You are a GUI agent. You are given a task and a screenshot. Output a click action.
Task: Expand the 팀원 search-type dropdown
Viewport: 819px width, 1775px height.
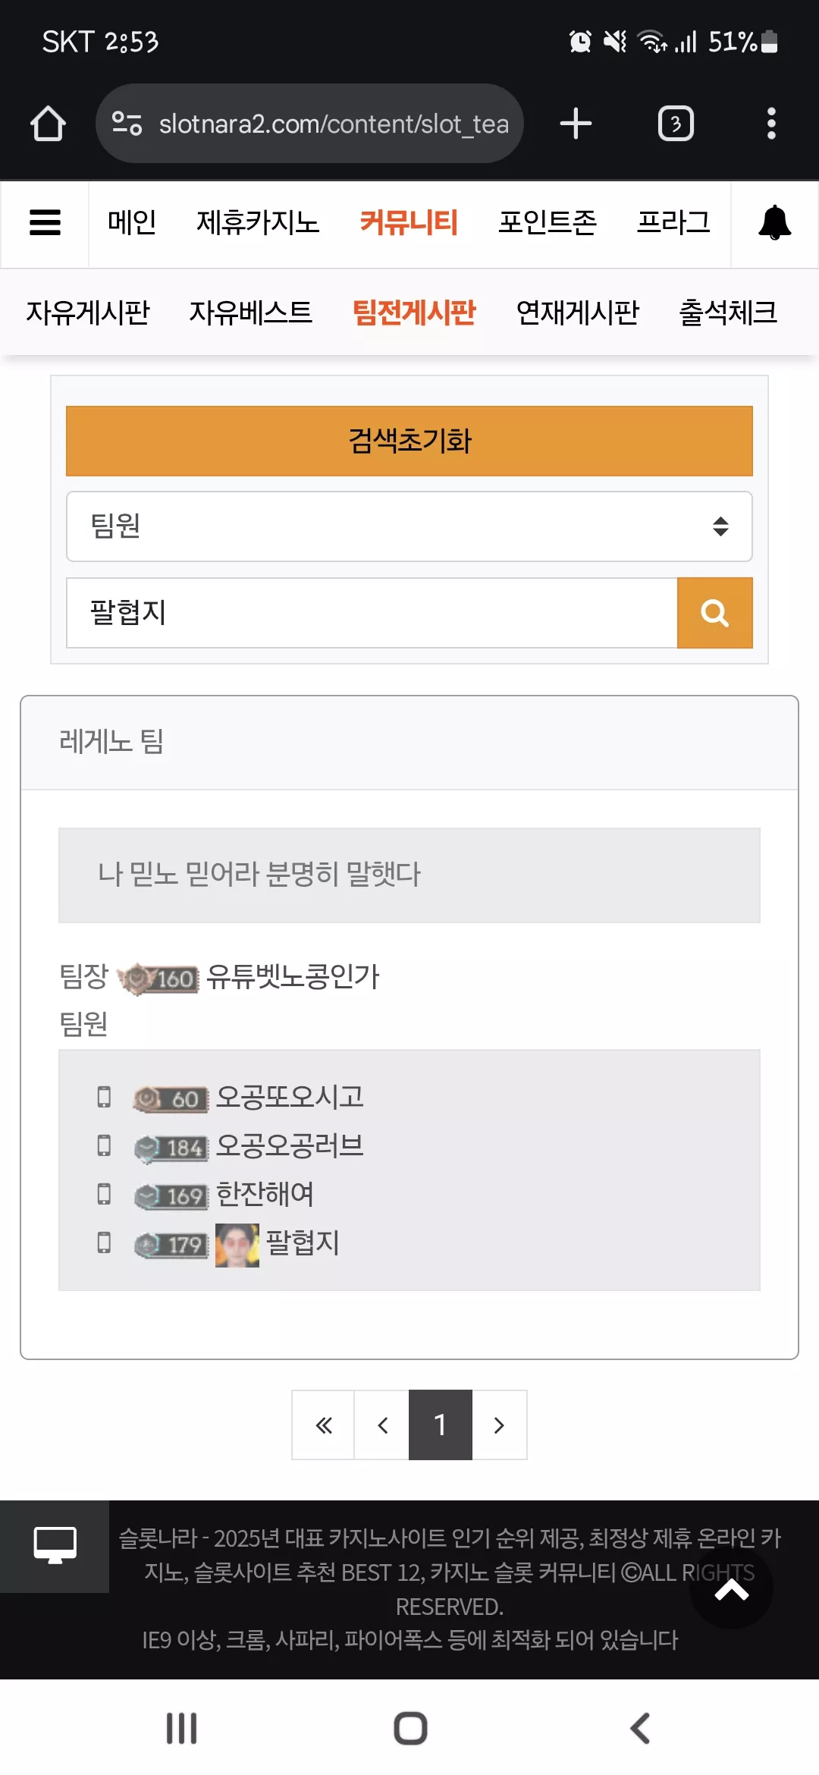pos(409,526)
